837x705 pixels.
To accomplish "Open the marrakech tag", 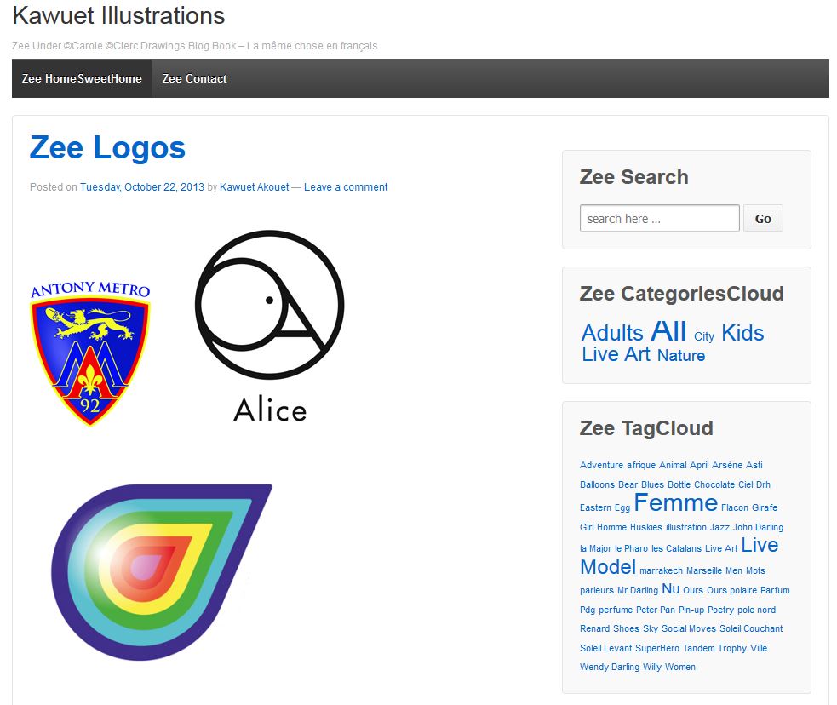I will click(x=661, y=570).
